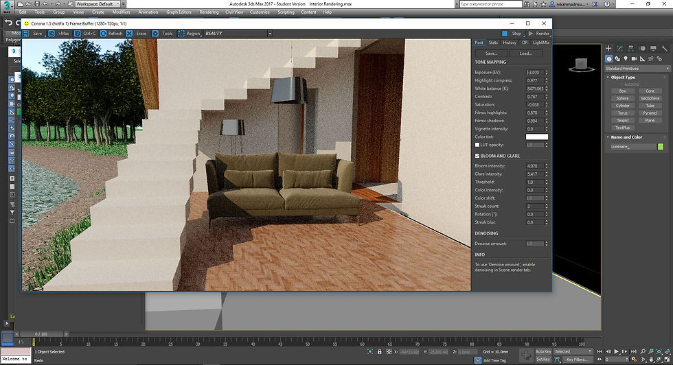Open the 3ds Max application menu logo
This screenshot has height=365, width=673.
(x=7, y=6)
